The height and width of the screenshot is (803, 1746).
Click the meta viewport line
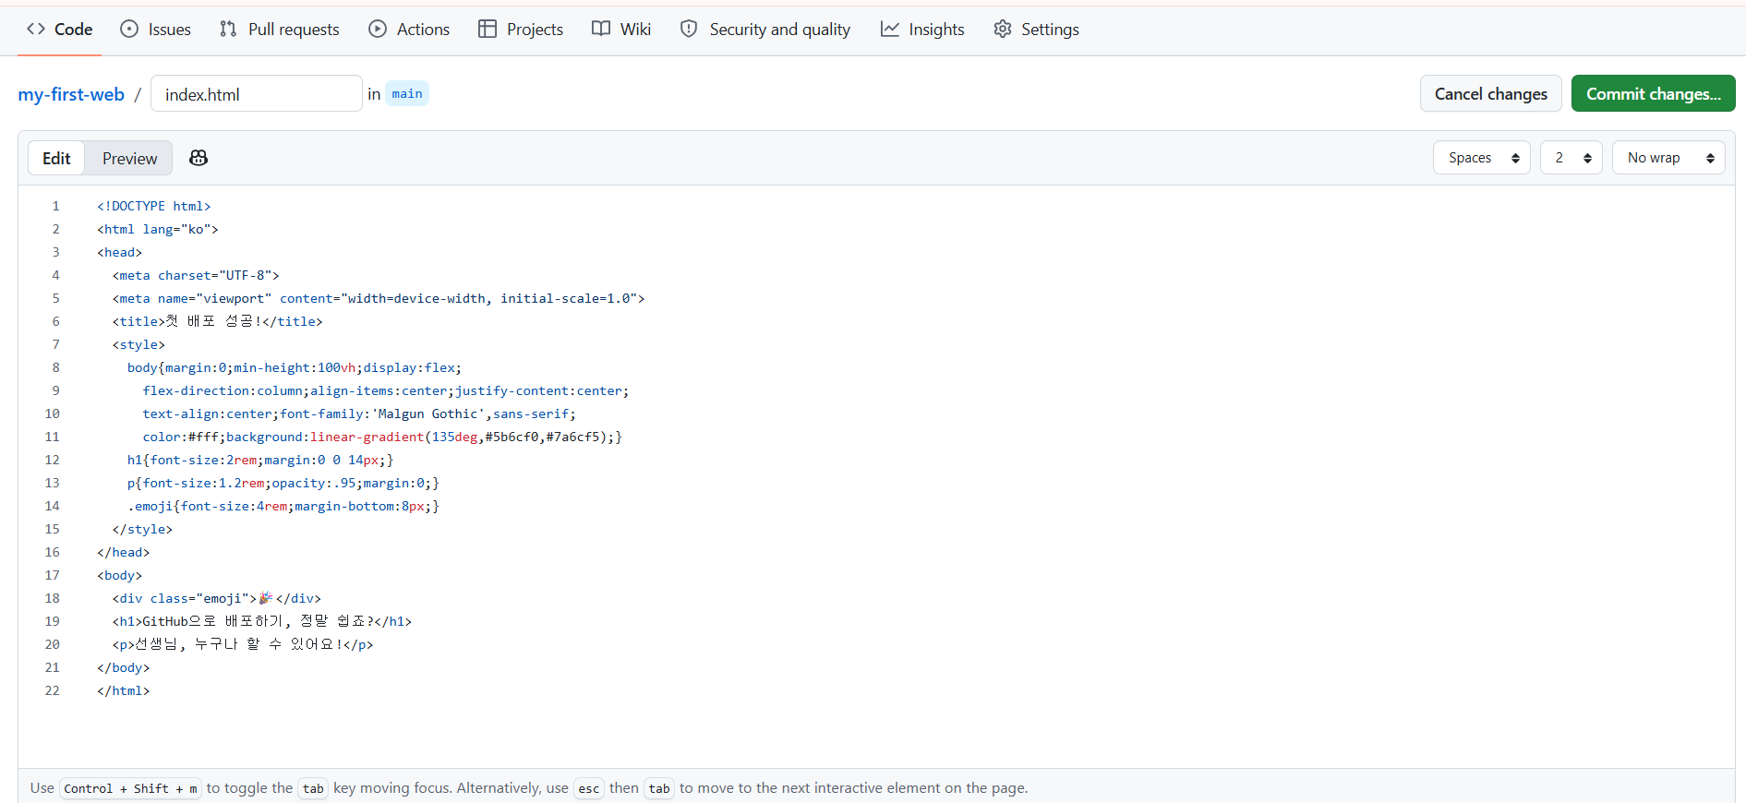tap(379, 298)
